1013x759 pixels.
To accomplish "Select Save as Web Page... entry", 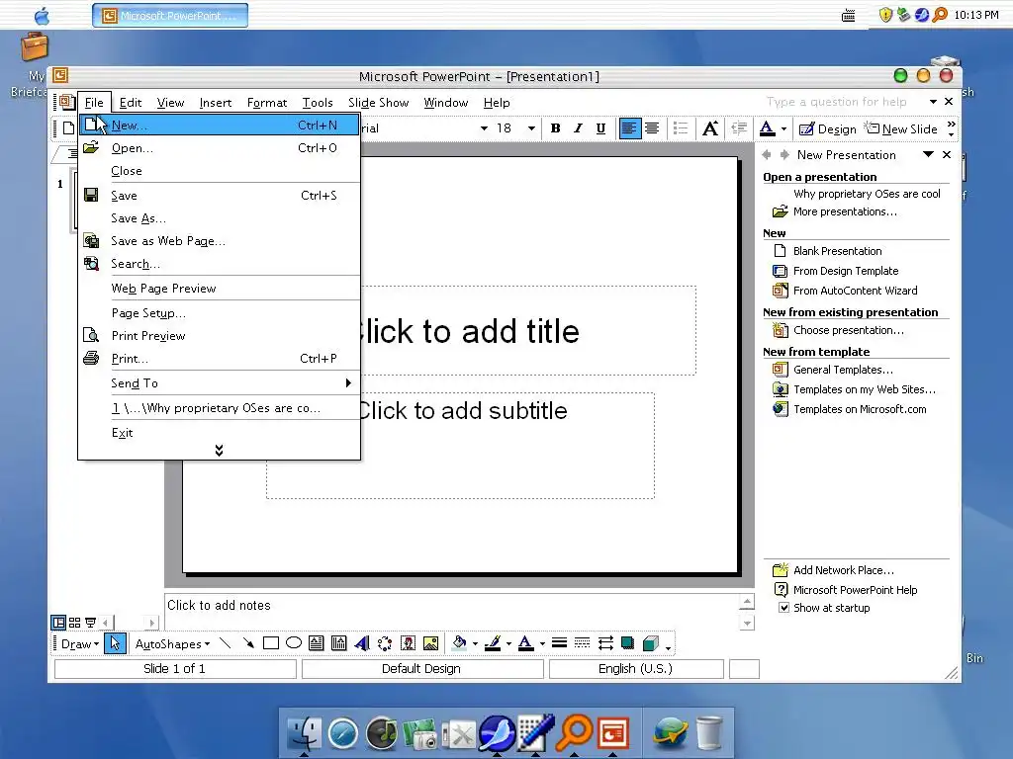I will (219, 241).
